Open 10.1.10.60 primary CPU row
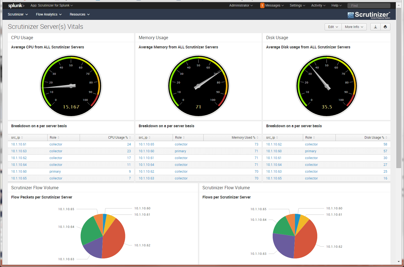Image resolution: width=404 pixels, height=267 pixels. click(19, 172)
